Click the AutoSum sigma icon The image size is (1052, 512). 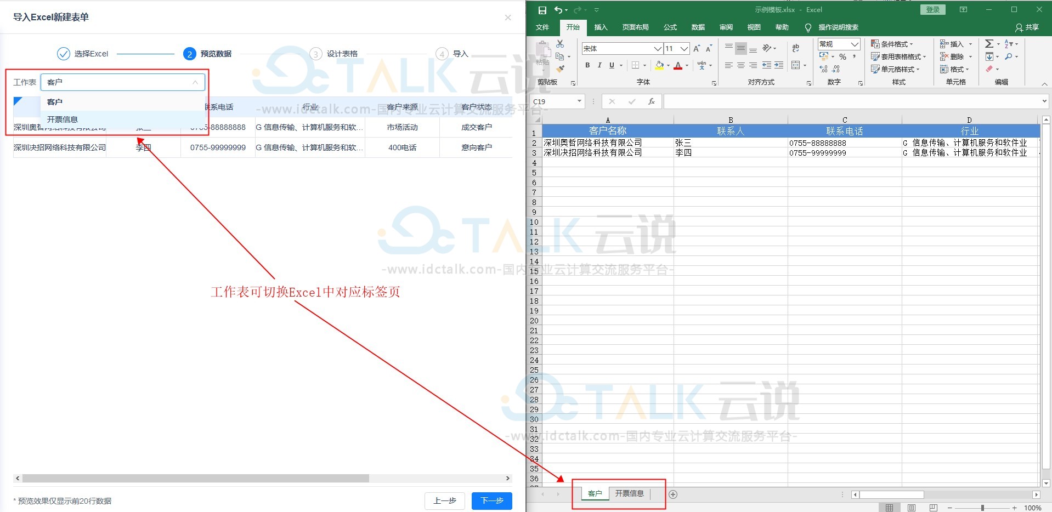989,44
